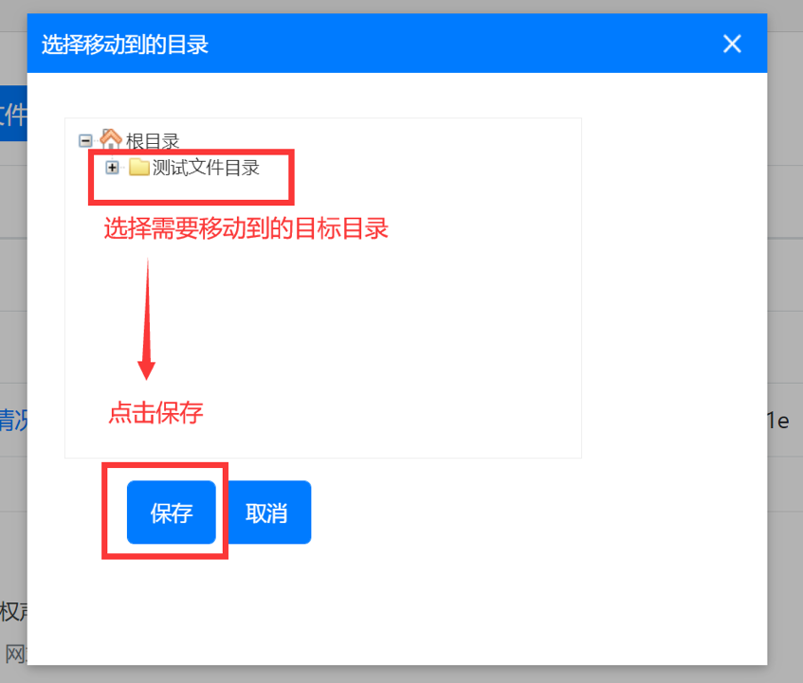Expand the 测试文件目录 folder node
803x683 pixels.
(113, 168)
